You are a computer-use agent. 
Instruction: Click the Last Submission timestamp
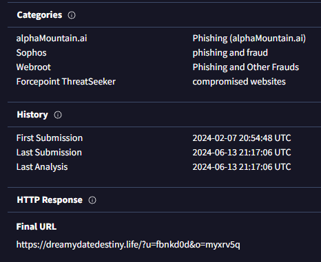coord(242,153)
